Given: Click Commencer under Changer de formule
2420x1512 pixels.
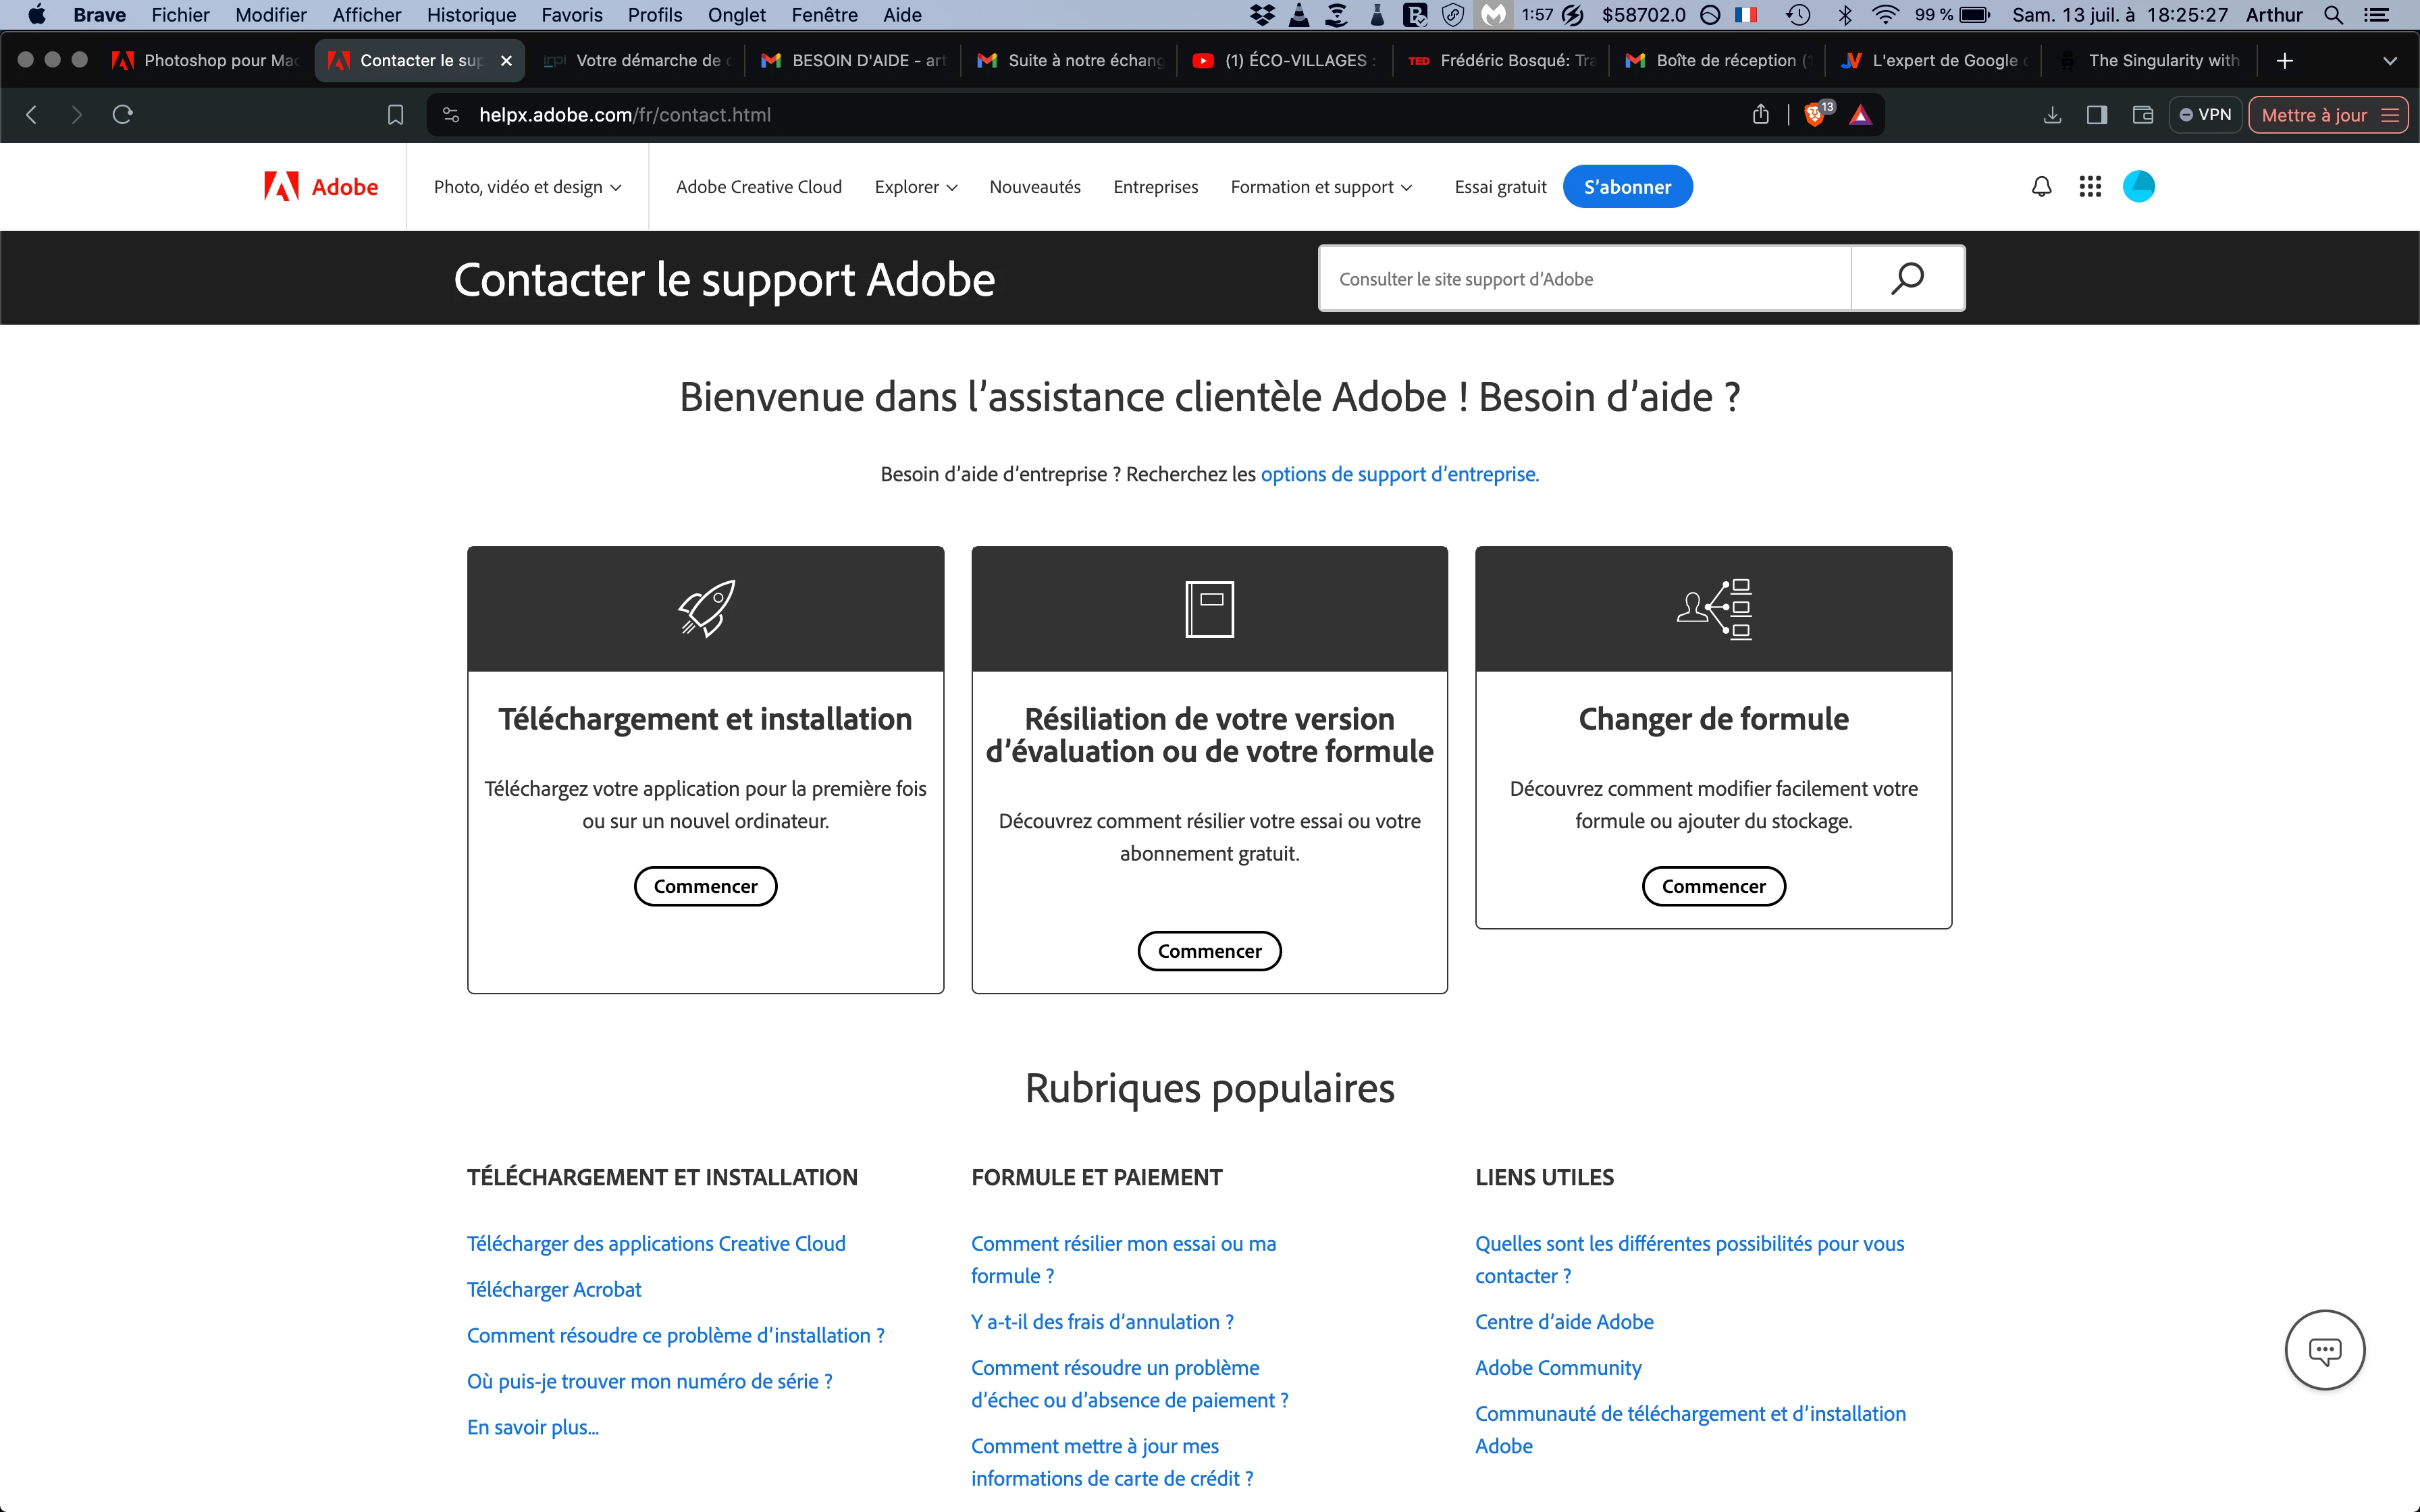Looking at the screenshot, I should tap(1713, 886).
